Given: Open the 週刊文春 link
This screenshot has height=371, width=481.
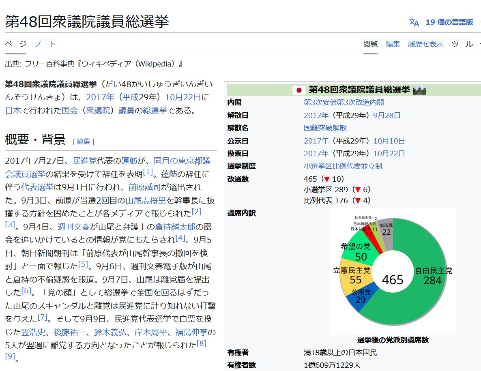Looking at the screenshot, I should point(74,227).
